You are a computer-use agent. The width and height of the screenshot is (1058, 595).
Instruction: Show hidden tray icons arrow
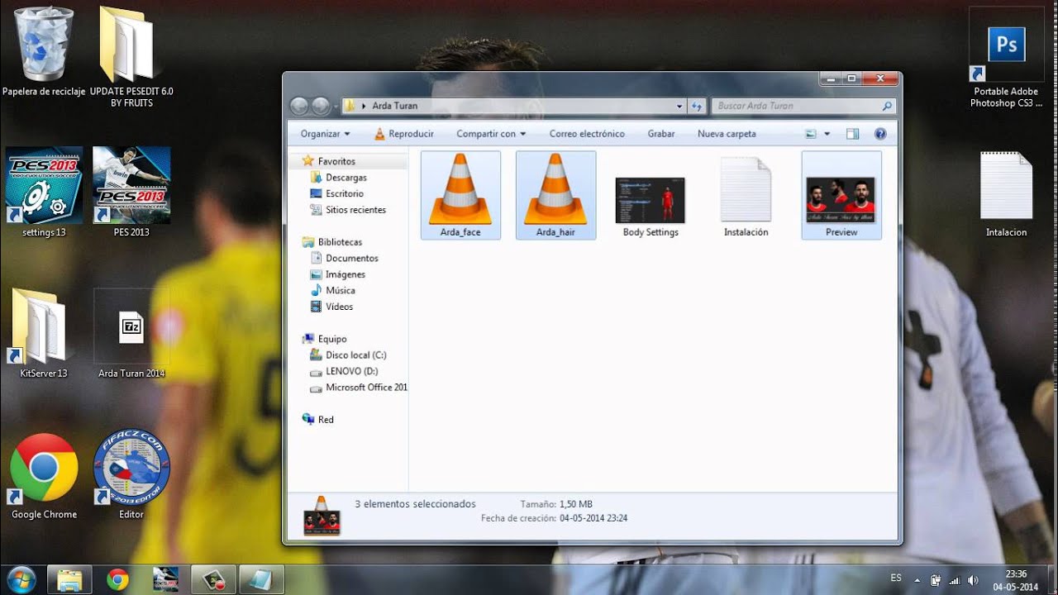pyautogui.click(x=916, y=580)
